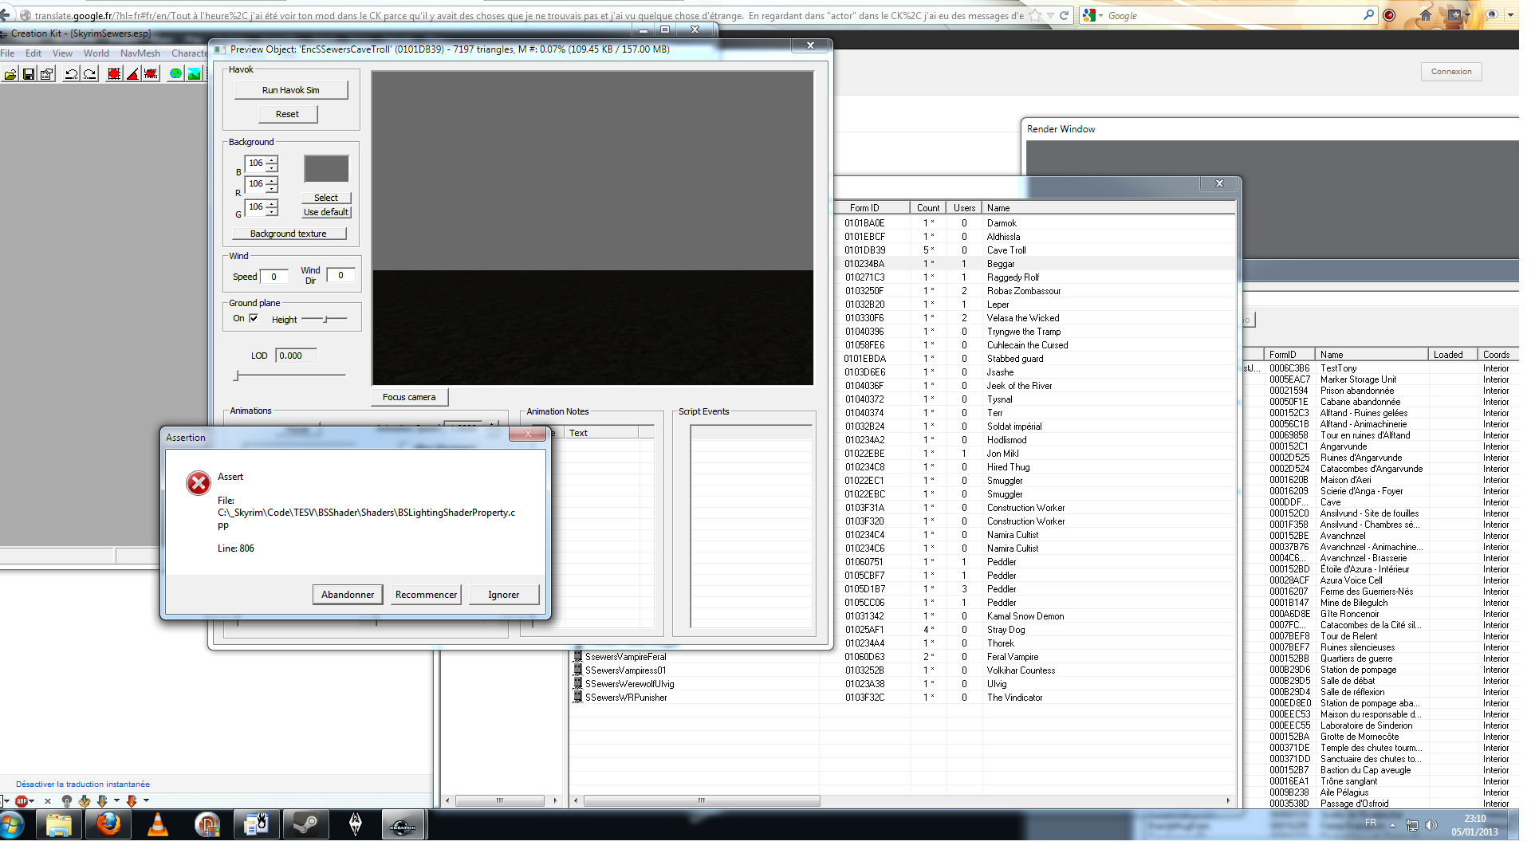1531x861 pixels.
Task: Open the World menu
Action: (96, 53)
